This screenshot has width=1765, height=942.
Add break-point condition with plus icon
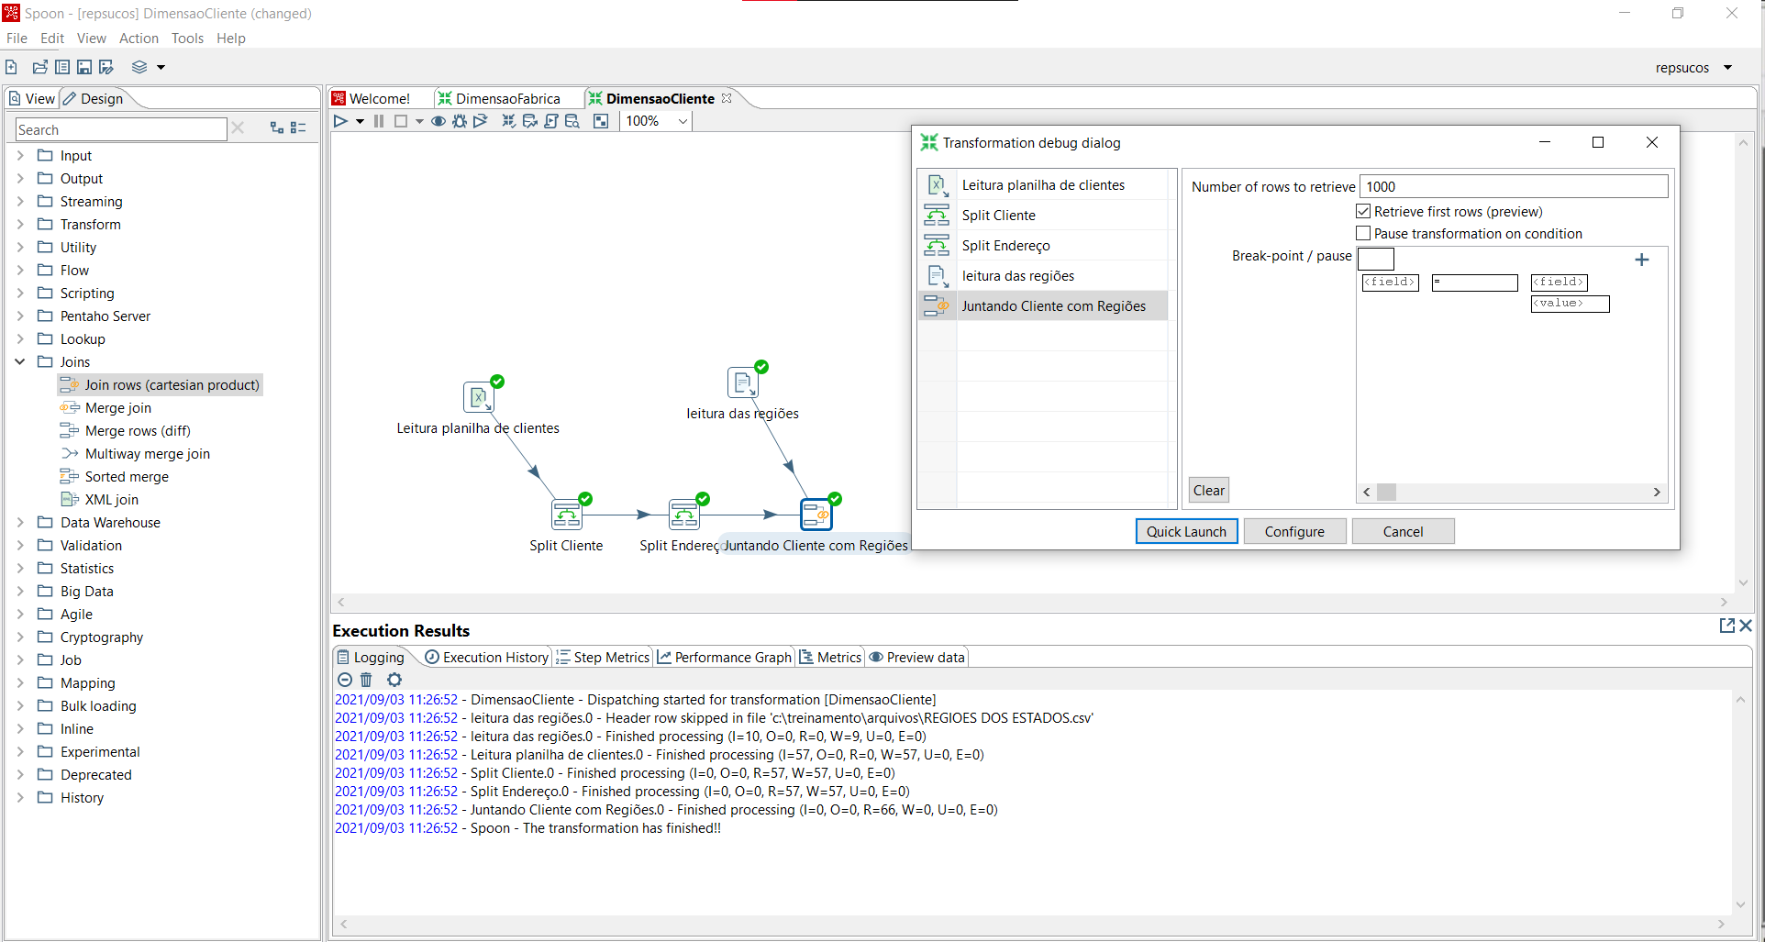coord(1642,260)
